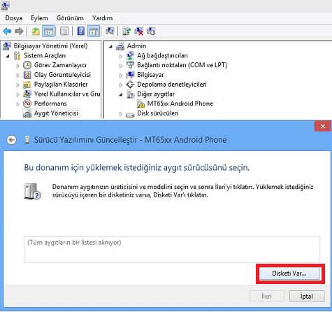Click the Up one level folder icon

click(x=36, y=31)
